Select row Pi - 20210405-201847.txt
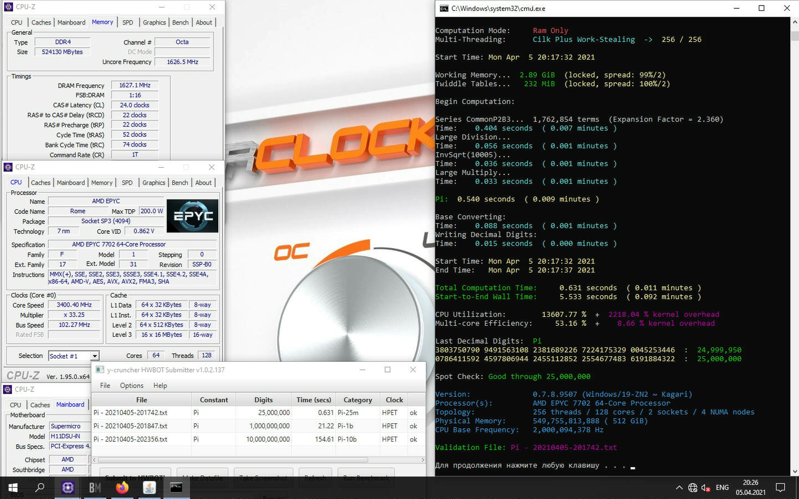Screen dimensions: 799x499 (258, 426)
